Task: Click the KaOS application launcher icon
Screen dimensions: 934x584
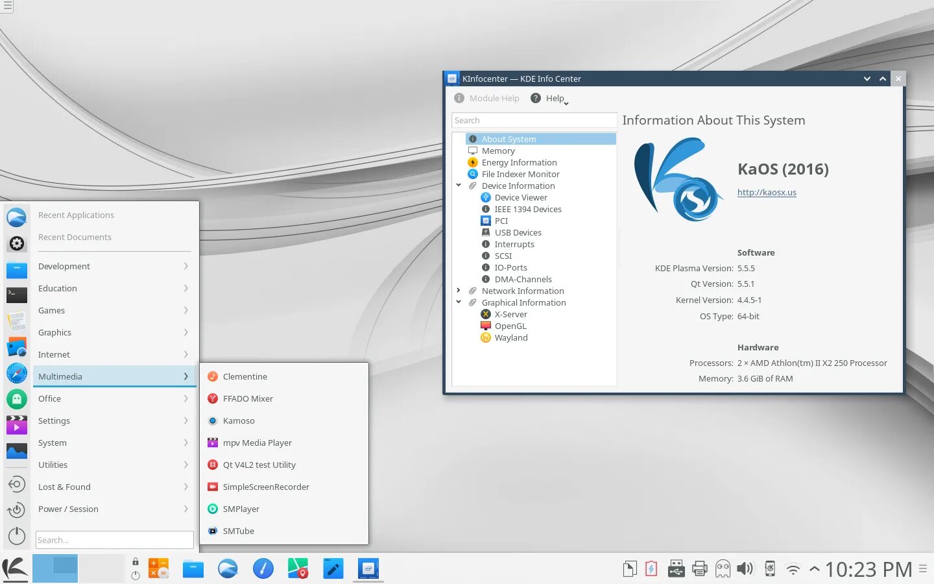Action: (15, 569)
